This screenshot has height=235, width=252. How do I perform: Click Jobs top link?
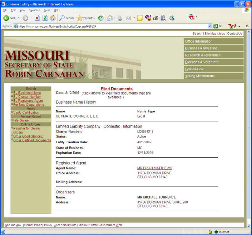pos(222,34)
